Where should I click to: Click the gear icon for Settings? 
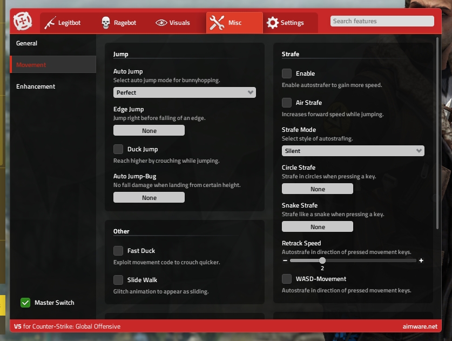pyautogui.click(x=273, y=23)
